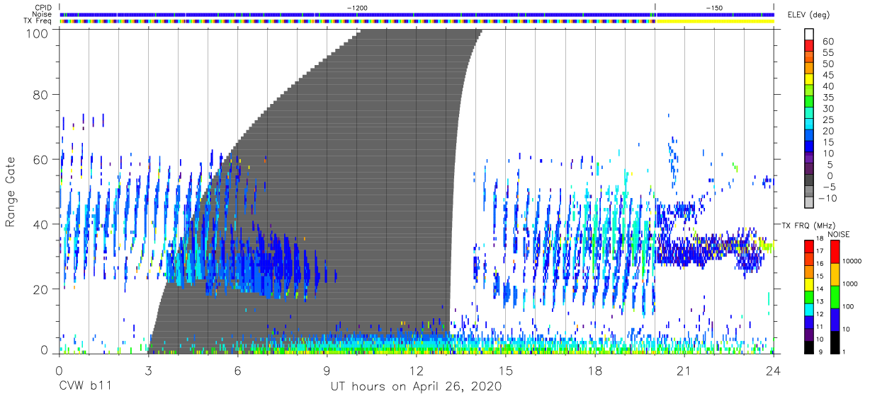Click the CPID value '-1200'
The width and height of the screenshot is (870, 401).
(x=357, y=7)
